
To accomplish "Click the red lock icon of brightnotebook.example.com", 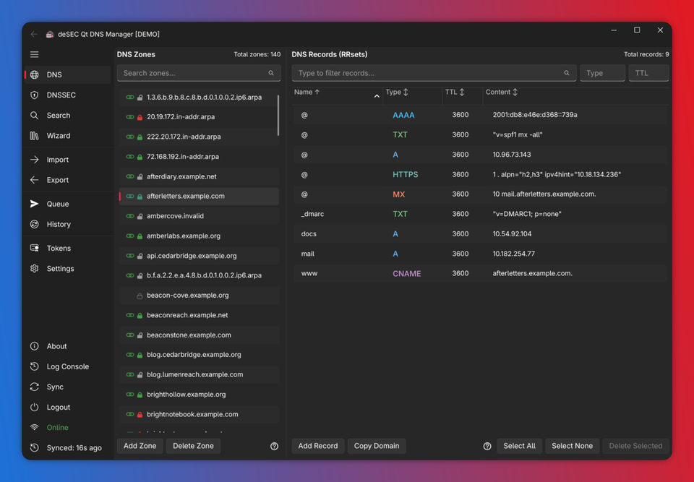I will click(x=140, y=415).
